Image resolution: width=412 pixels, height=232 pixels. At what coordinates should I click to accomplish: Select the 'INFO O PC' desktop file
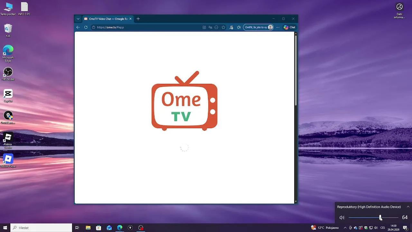pos(24,9)
